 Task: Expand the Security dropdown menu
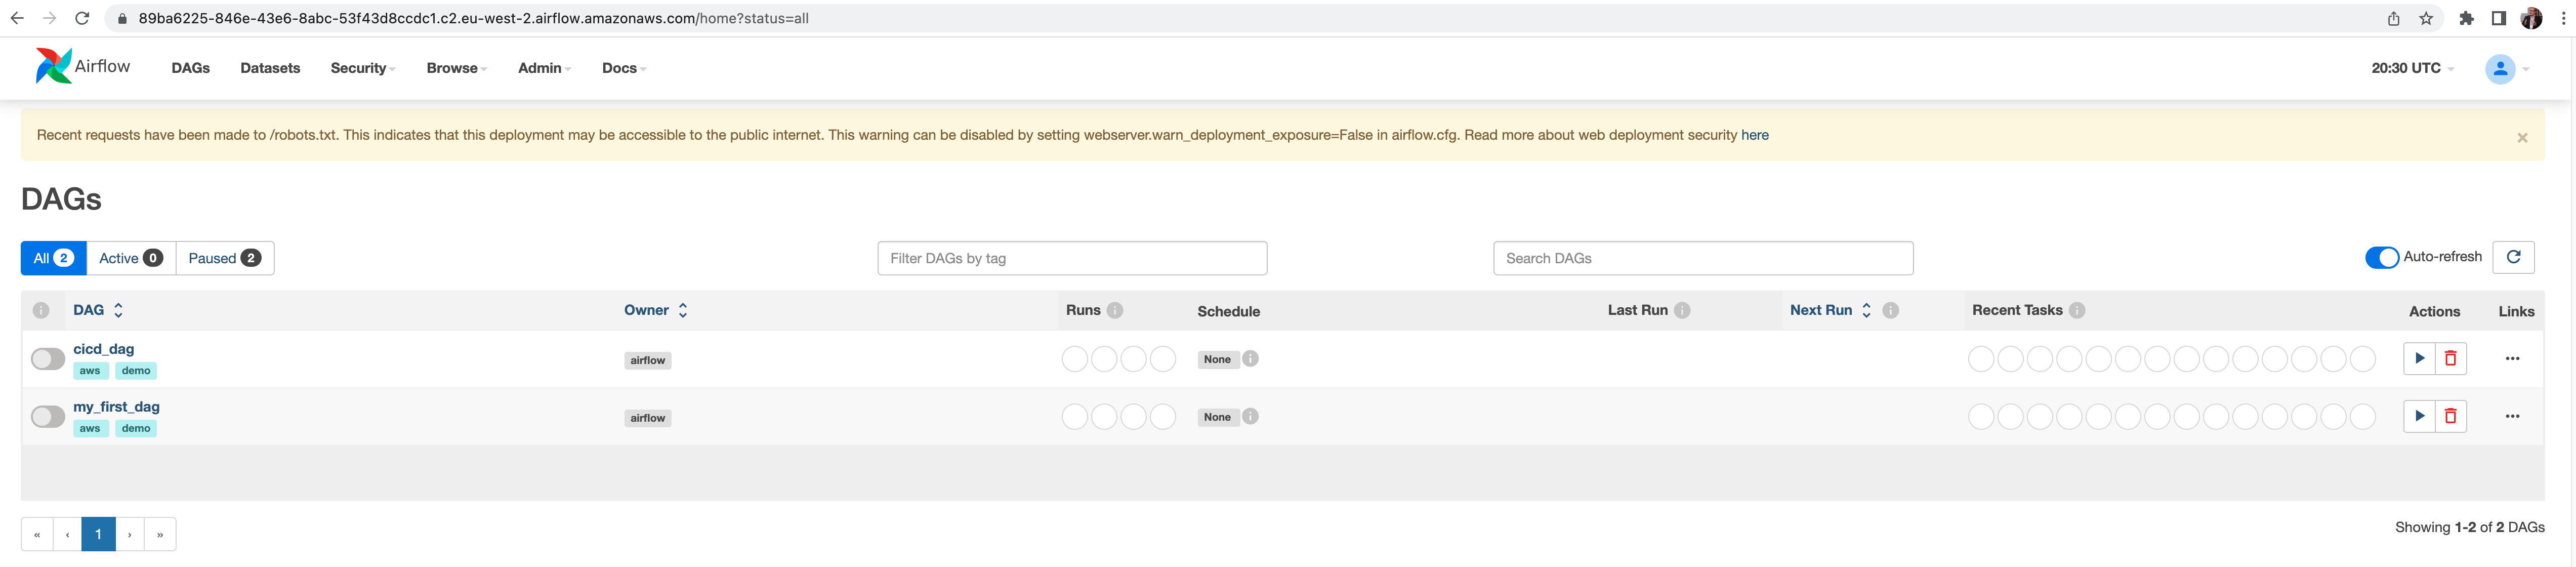point(363,68)
